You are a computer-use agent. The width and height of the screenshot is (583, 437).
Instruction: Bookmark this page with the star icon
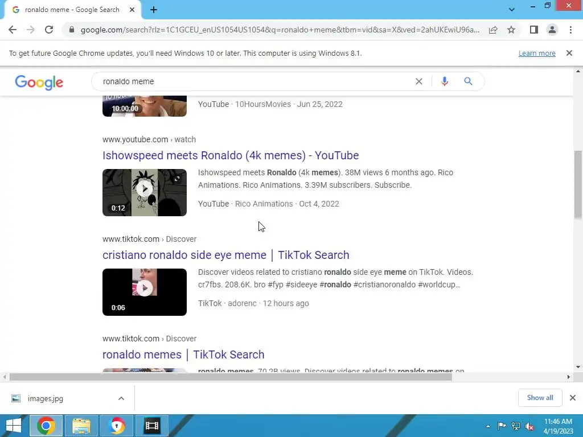click(x=511, y=30)
